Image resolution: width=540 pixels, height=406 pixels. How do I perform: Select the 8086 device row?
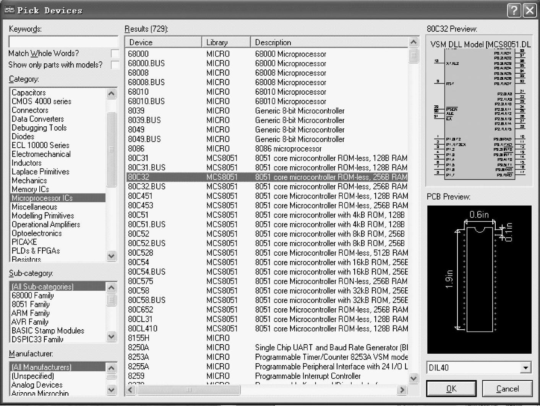point(267,148)
